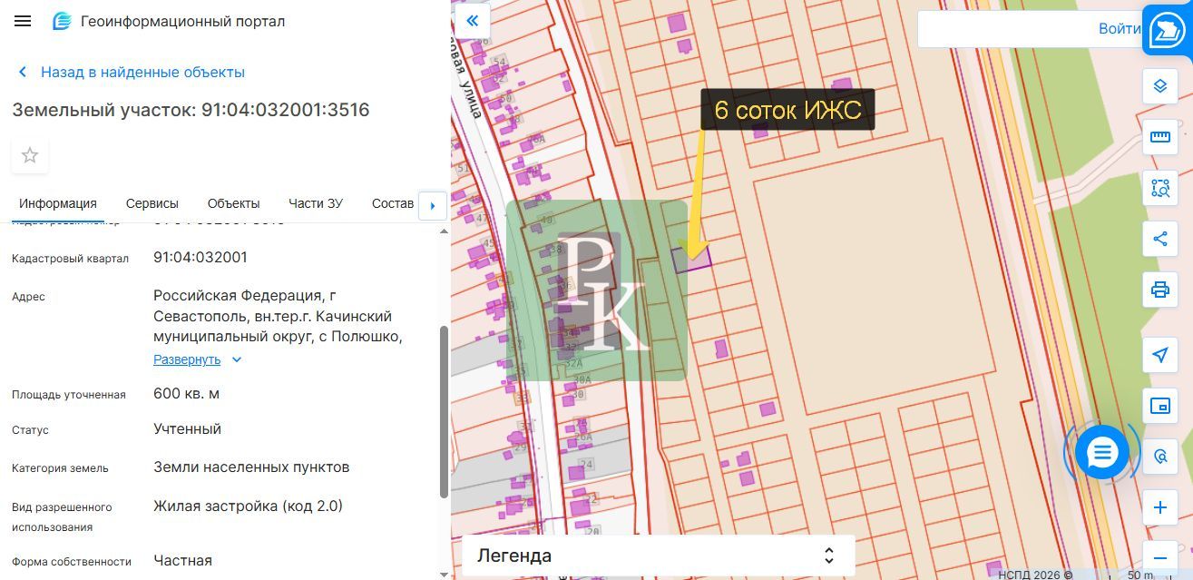
Task: Share the current map view
Action: tap(1159, 239)
